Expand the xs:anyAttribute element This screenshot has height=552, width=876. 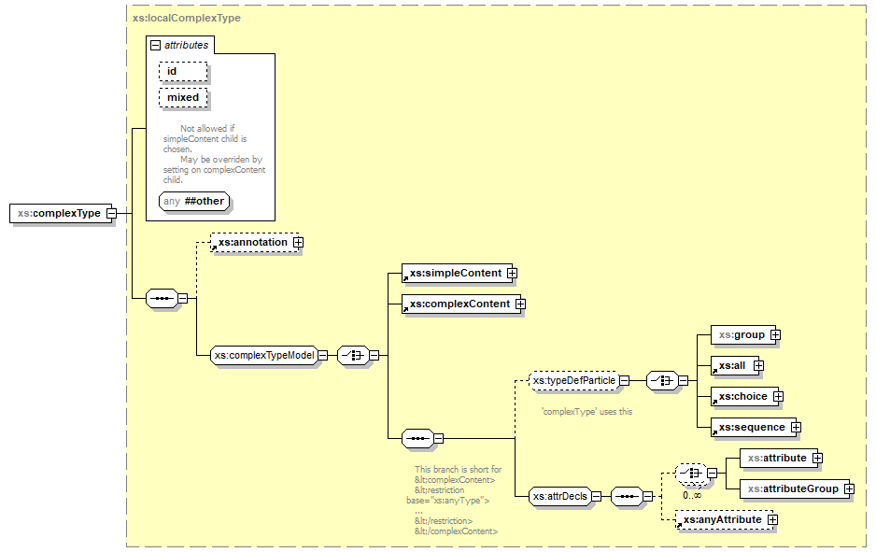[x=772, y=520]
